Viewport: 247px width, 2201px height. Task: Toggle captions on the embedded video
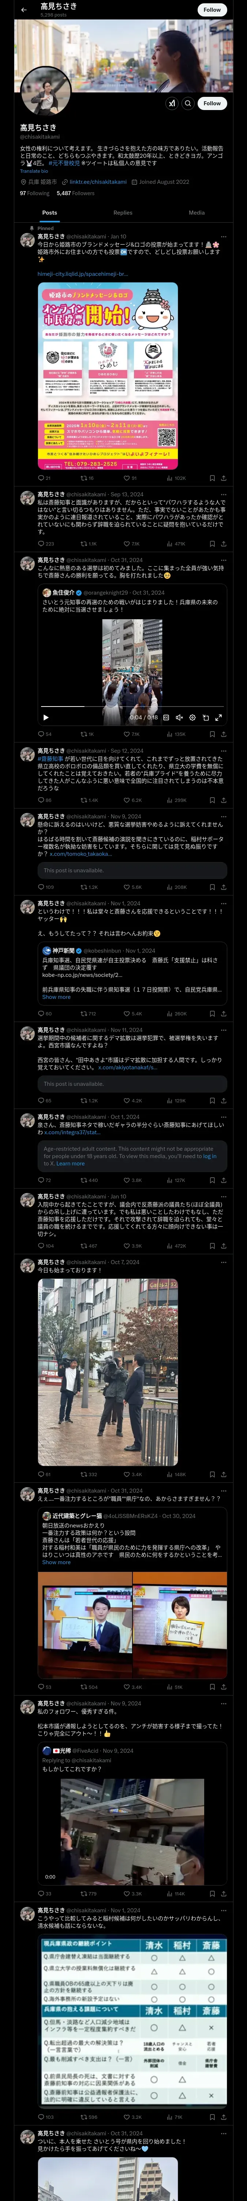coord(166,718)
